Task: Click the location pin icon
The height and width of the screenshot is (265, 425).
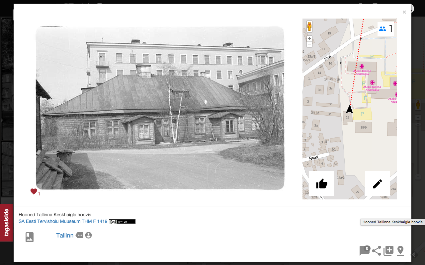Action: coord(400,251)
